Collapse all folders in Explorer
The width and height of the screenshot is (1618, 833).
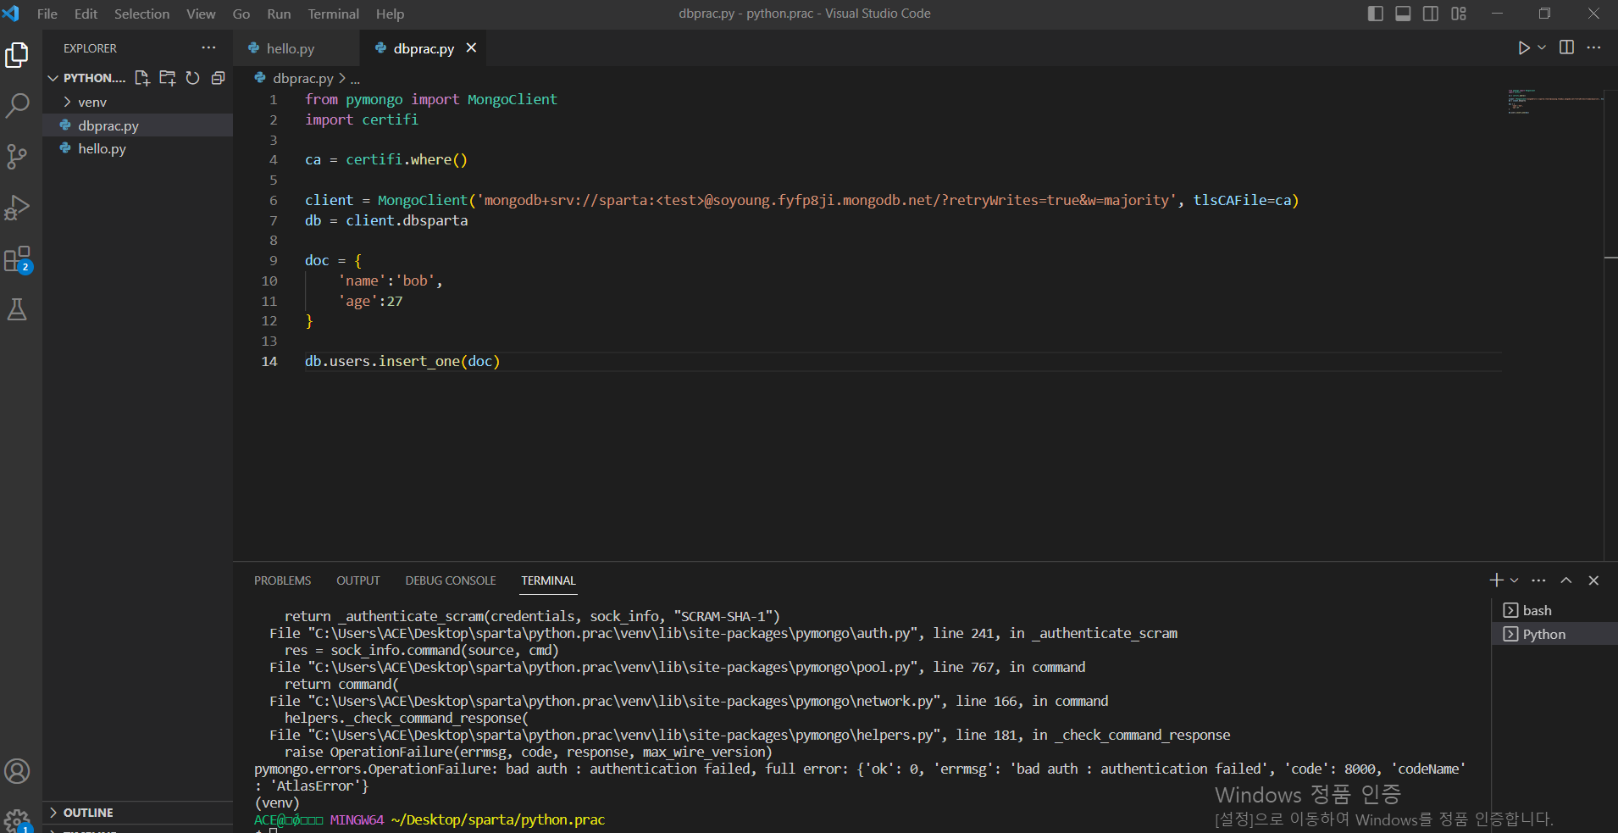218,78
